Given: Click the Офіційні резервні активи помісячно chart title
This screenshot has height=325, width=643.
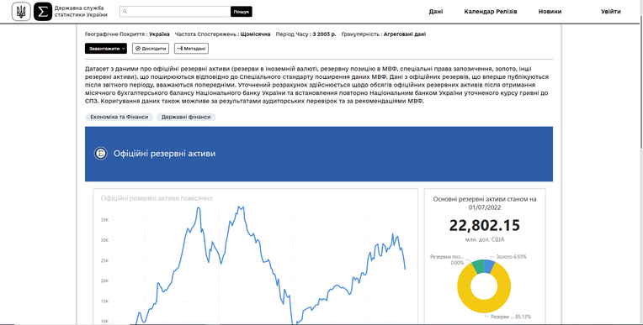Looking at the screenshot, I should [157, 198].
